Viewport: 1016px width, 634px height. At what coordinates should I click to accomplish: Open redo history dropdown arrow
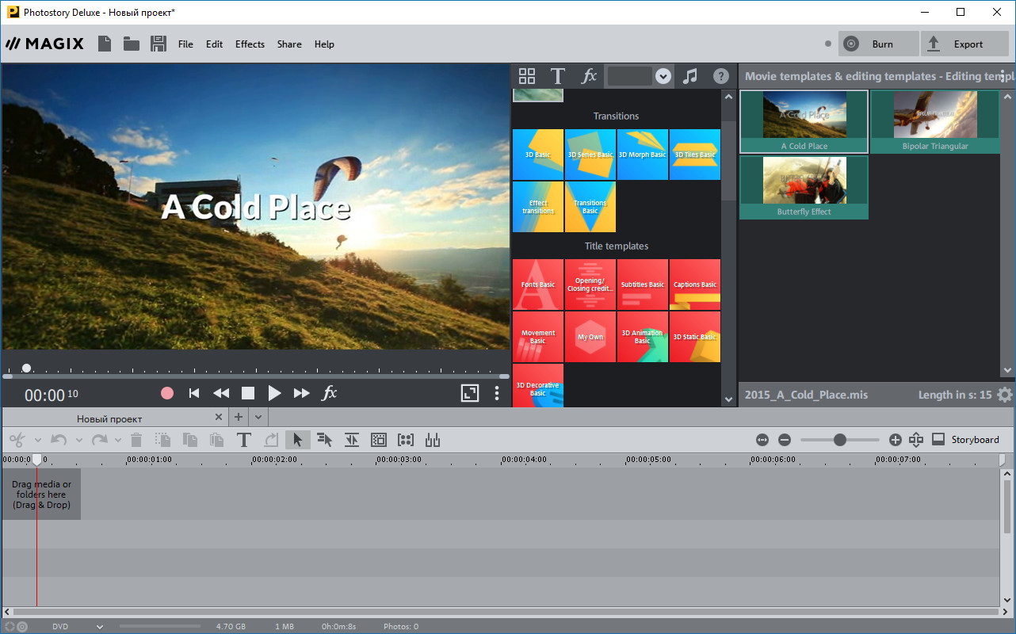coord(118,440)
